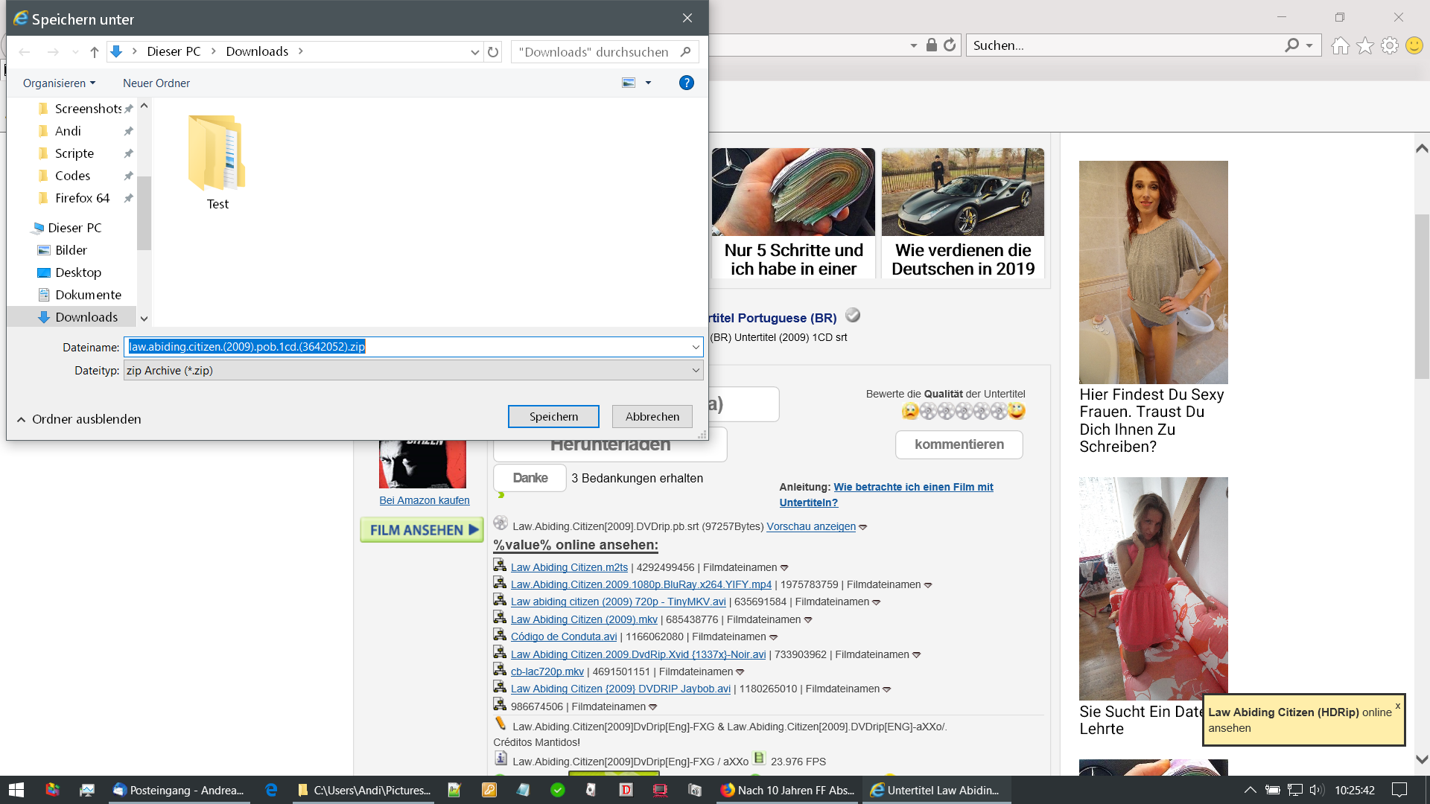The image size is (1430, 804).
Task: Collapse folders with Ordner ausblenden toggle
Action: [x=79, y=419]
